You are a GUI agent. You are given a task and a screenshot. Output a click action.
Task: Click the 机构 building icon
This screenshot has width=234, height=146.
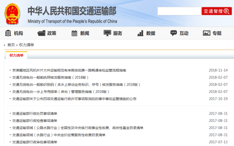[x=8, y=33]
